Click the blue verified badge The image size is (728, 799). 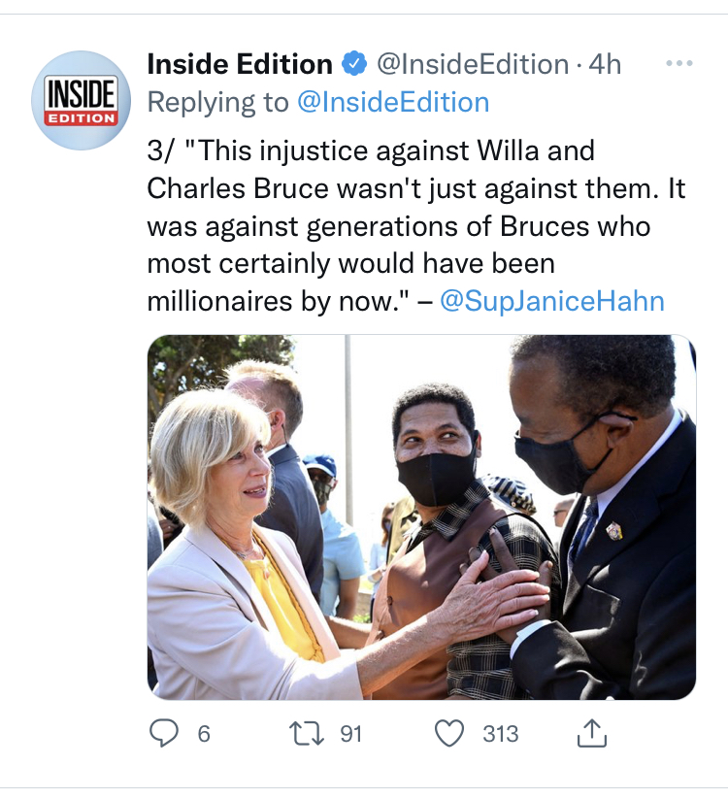(x=353, y=65)
